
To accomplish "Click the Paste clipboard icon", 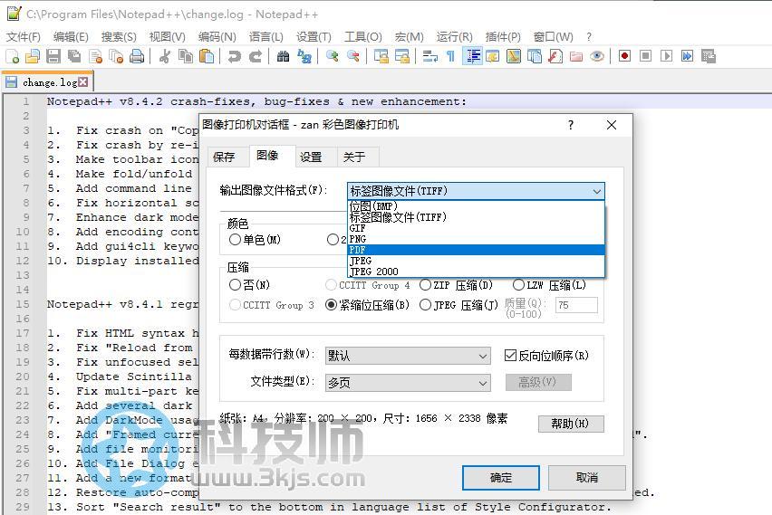I will [207, 56].
